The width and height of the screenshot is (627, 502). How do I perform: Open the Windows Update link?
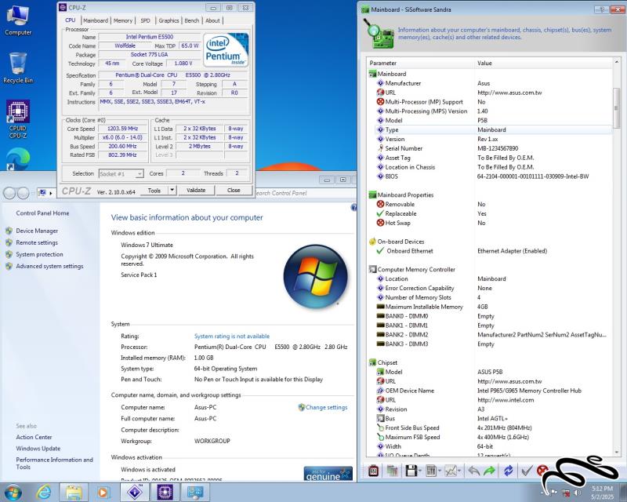click(38, 449)
